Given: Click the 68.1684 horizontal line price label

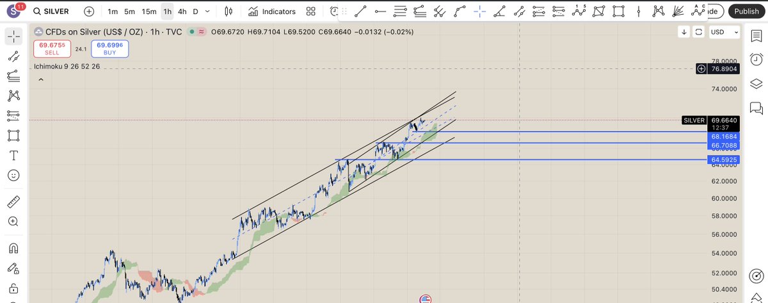Looking at the screenshot, I should [723, 136].
